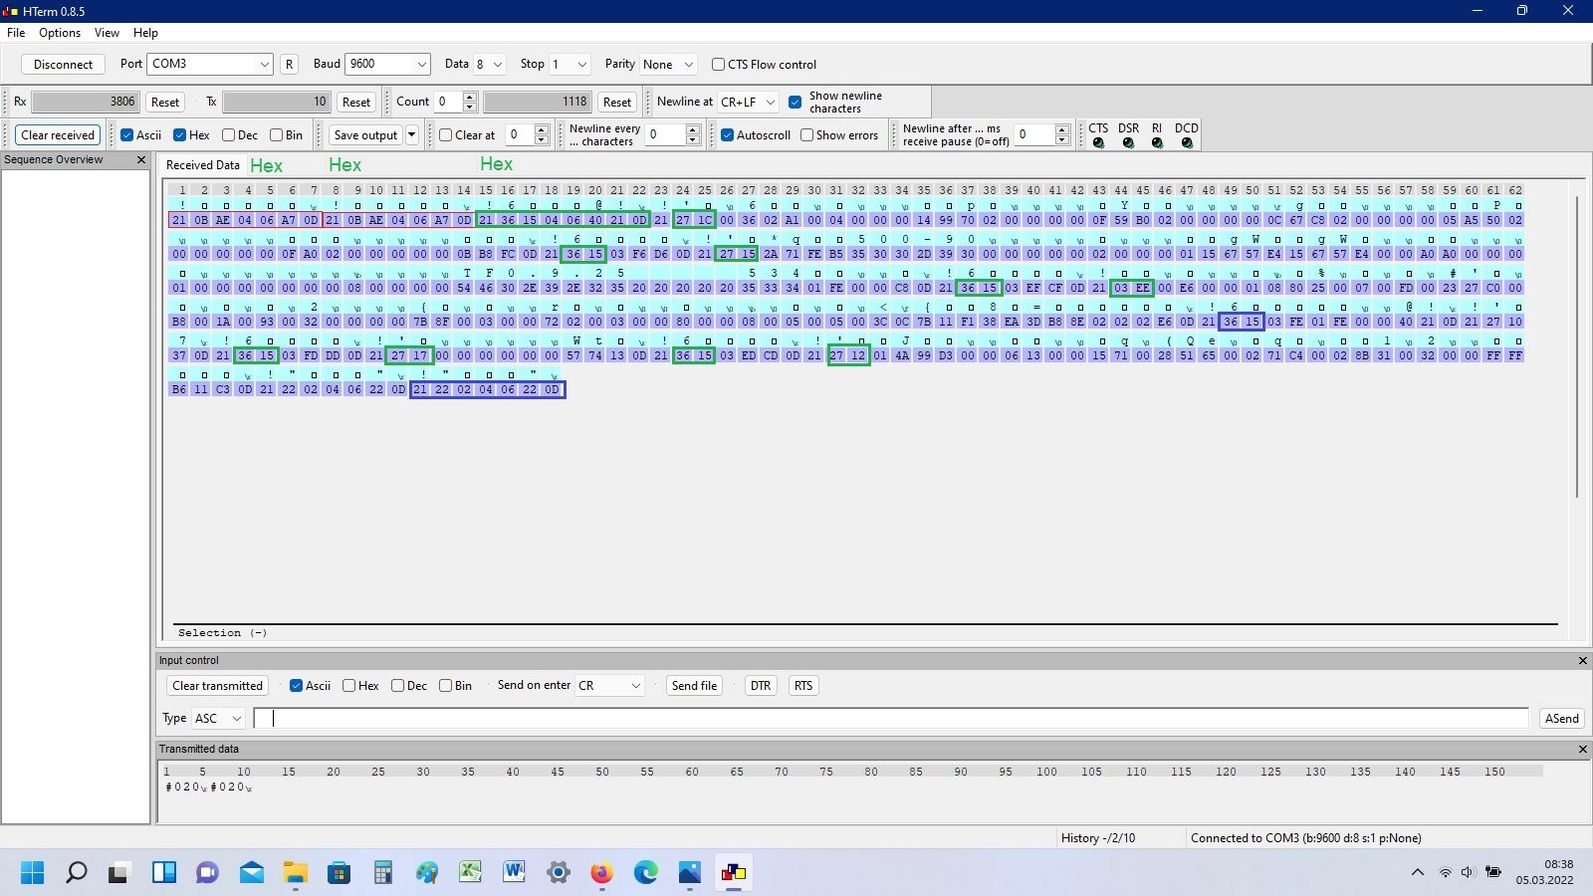Toggle the RTS line button
Screen dimensions: 1593x896
pyautogui.click(x=803, y=686)
